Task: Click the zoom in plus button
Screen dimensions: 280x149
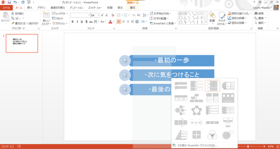Action: pyautogui.click(x=264, y=146)
